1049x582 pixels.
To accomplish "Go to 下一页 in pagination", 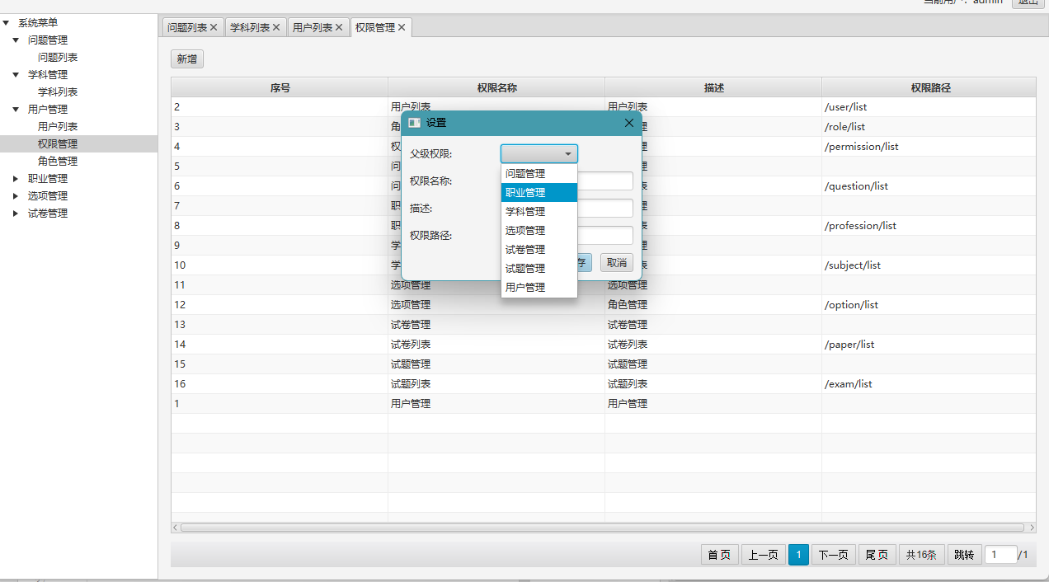I will [833, 555].
